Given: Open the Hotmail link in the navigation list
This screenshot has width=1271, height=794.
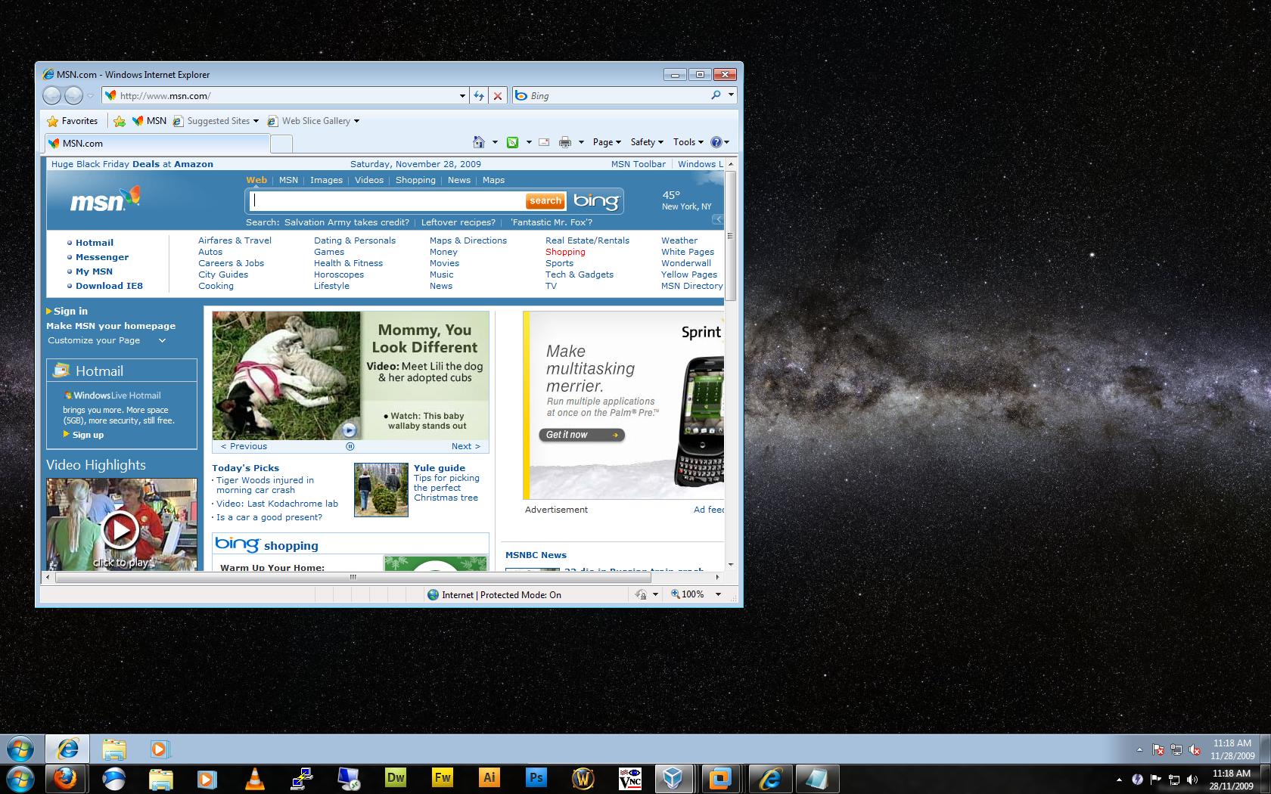Looking at the screenshot, I should click(95, 243).
